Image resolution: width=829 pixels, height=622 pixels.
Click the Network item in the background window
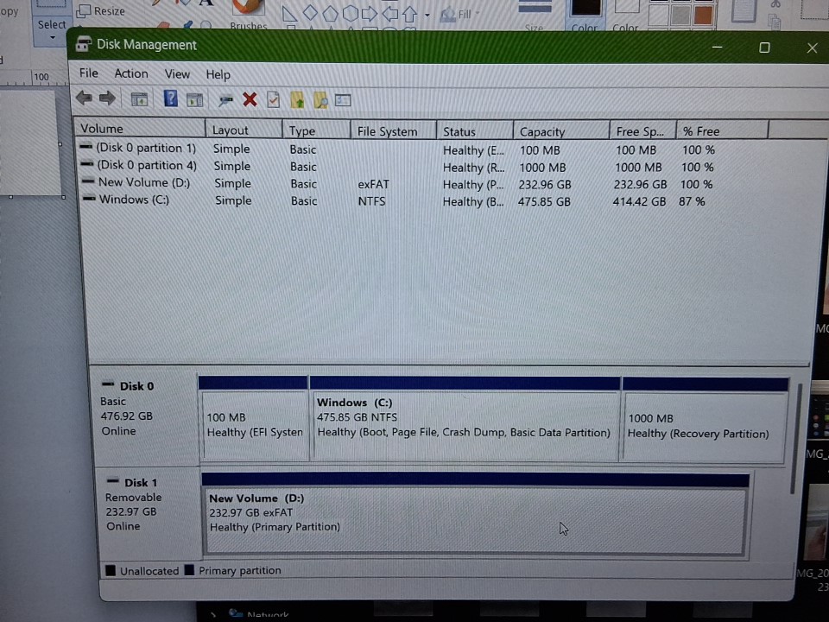click(259, 614)
